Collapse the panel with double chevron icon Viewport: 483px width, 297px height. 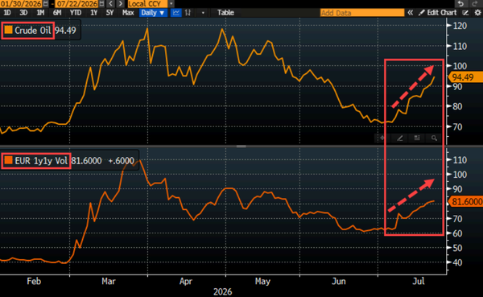(x=411, y=13)
